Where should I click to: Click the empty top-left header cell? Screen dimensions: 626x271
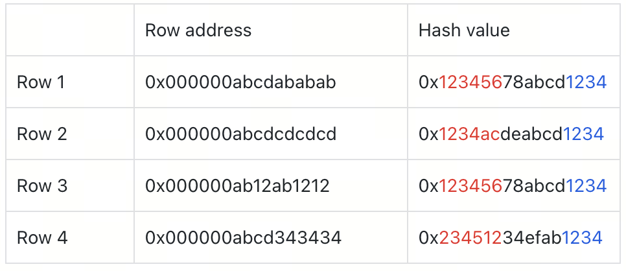(x=70, y=30)
